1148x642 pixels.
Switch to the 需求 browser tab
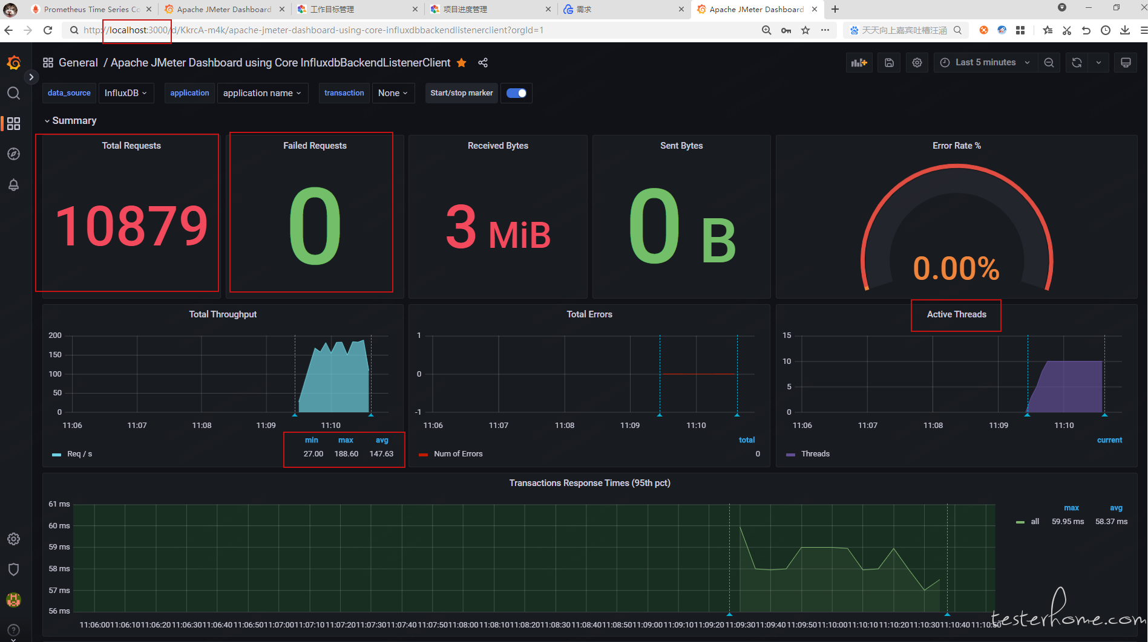pos(623,9)
